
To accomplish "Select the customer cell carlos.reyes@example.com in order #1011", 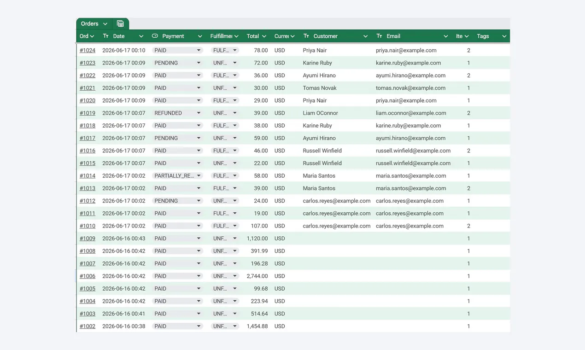I will pos(337,214).
